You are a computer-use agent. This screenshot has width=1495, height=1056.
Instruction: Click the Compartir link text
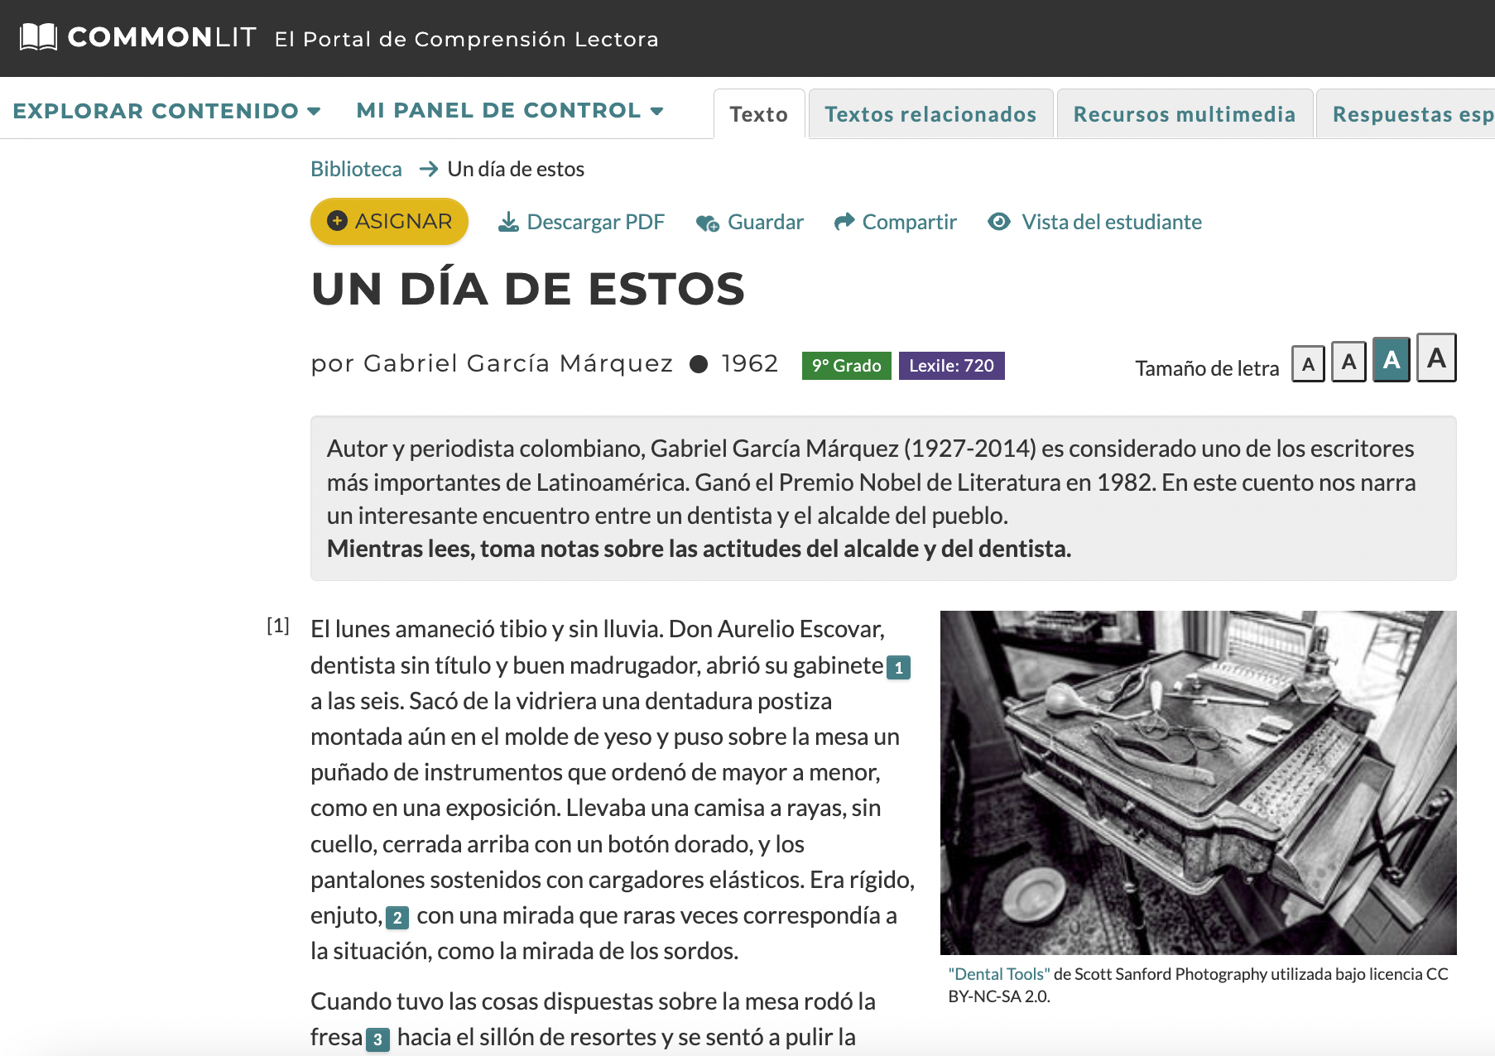pyautogui.click(x=910, y=222)
